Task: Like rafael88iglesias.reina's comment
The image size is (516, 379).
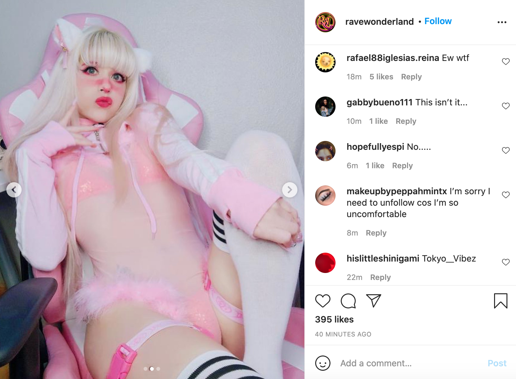Action: pos(506,62)
